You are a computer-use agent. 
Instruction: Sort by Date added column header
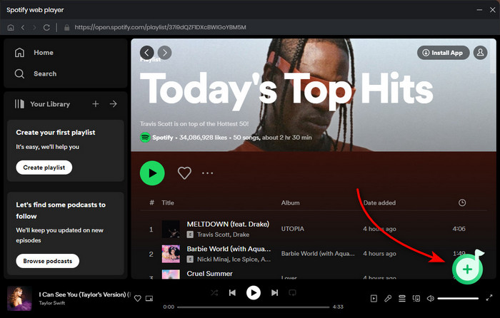click(x=379, y=202)
